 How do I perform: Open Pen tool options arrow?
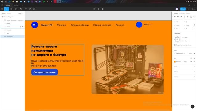(23, 9)
